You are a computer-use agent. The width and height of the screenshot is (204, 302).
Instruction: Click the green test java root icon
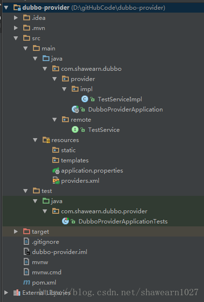pos(46,201)
